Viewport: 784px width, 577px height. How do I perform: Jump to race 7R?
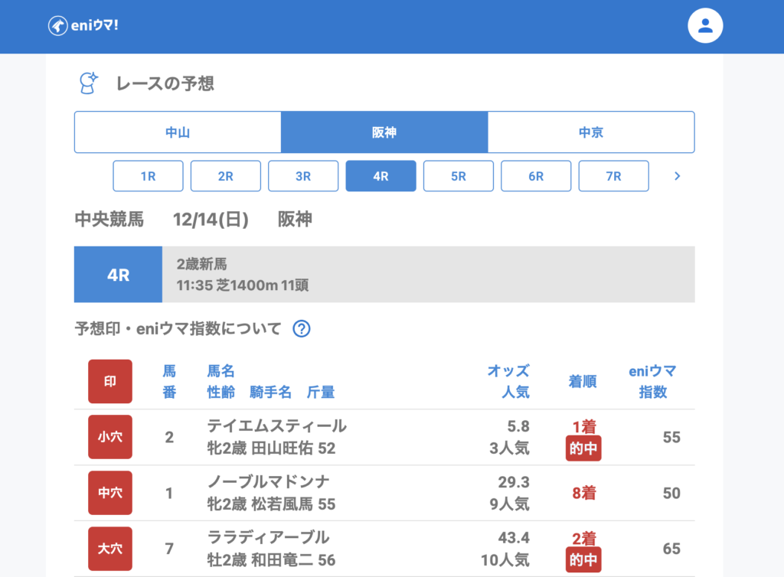click(x=613, y=176)
